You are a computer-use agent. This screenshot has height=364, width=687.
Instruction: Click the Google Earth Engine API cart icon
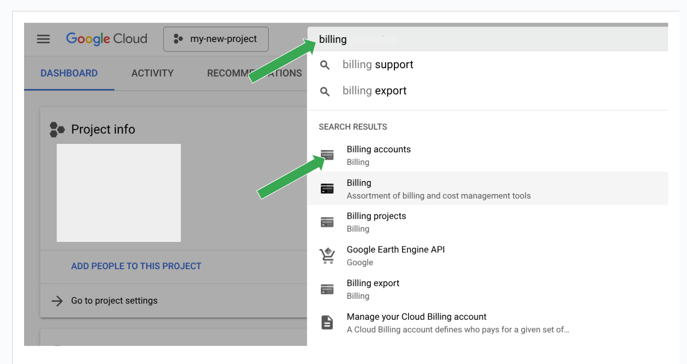[x=327, y=255]
